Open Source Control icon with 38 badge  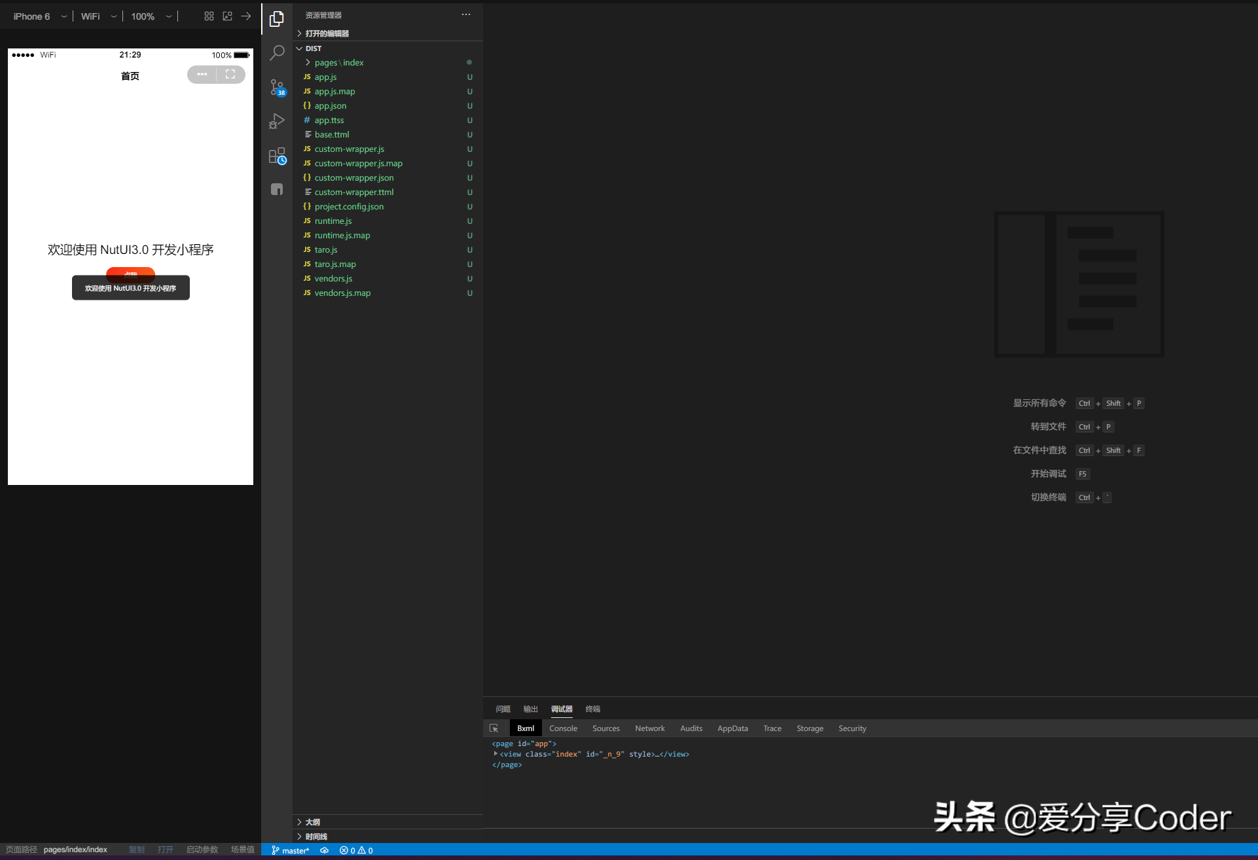coord(278,88)
